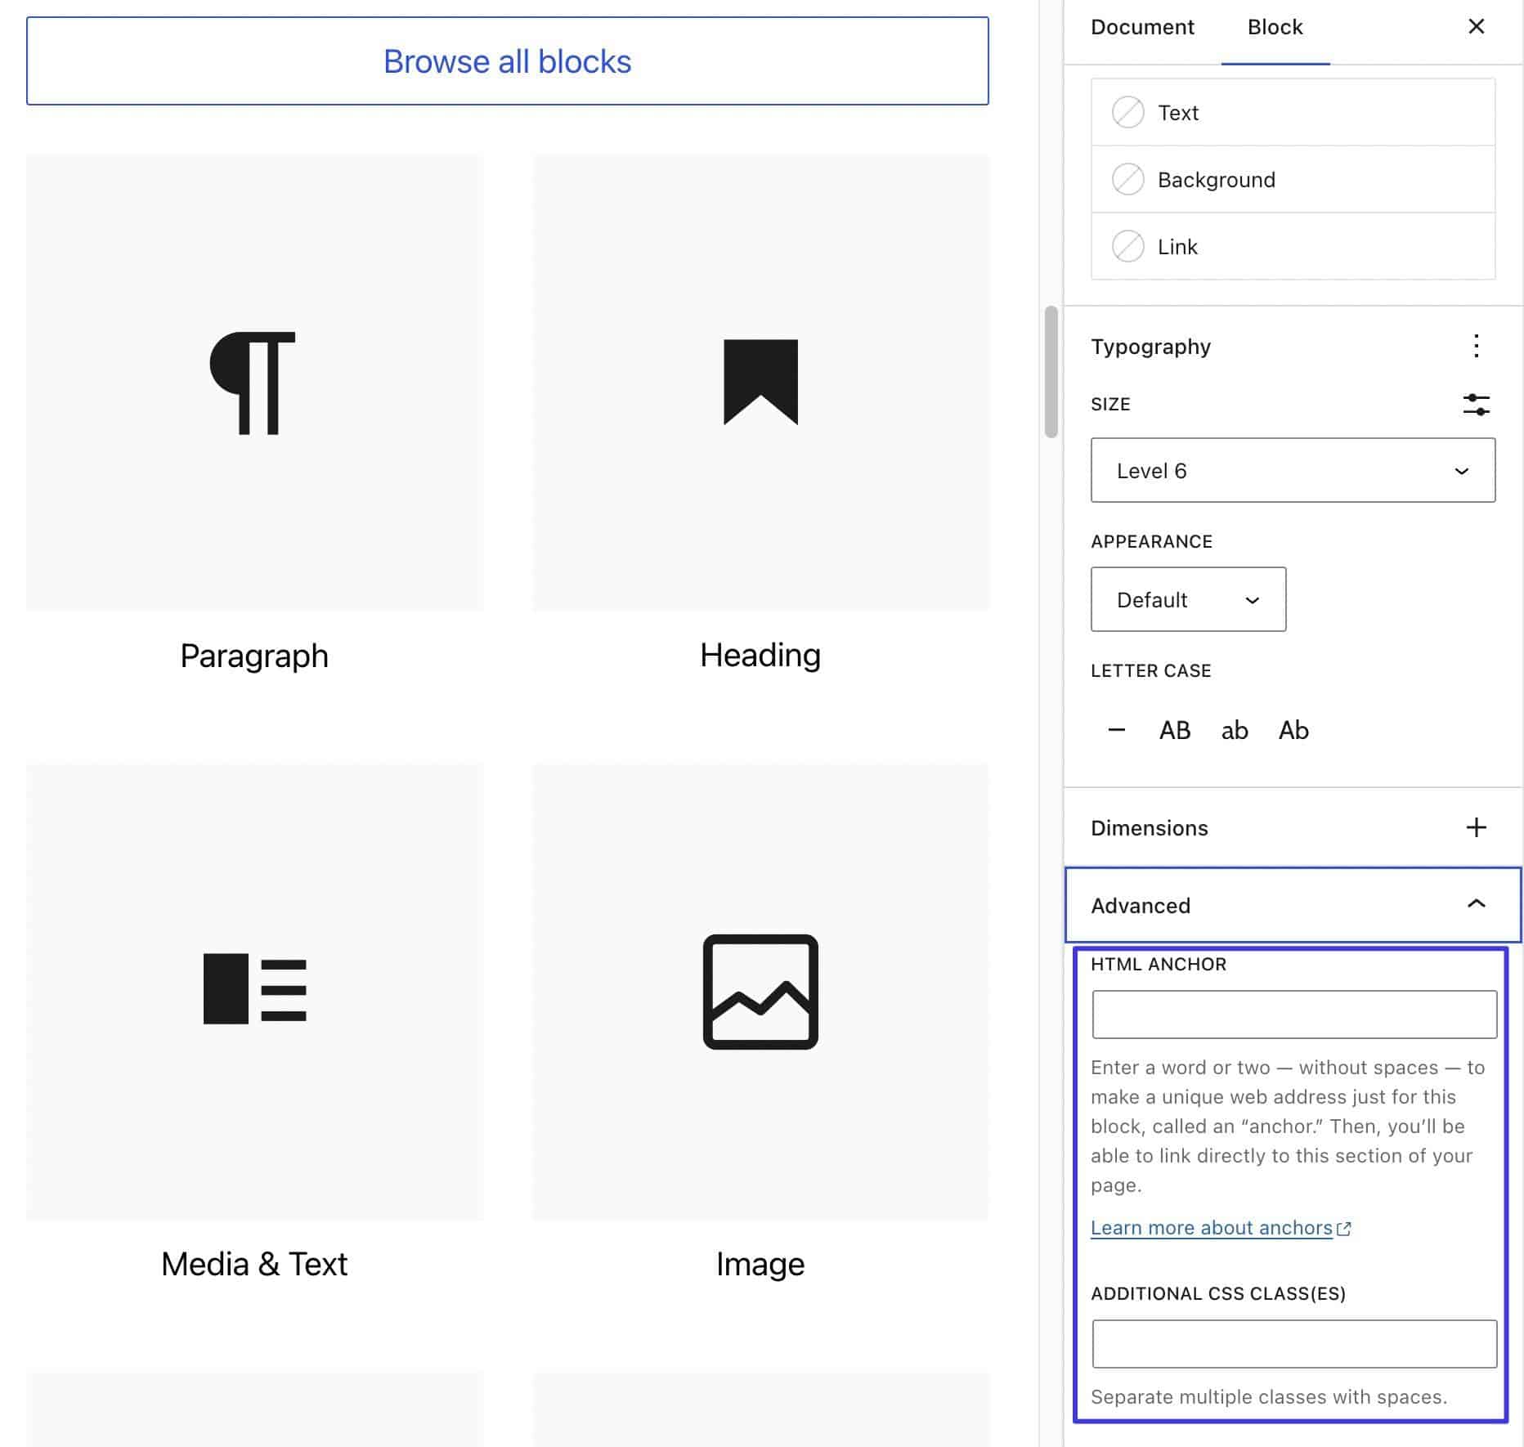Close the settings sidebar panel
This screenshot has height=1447, width=1524.
tap(1476, 27)
